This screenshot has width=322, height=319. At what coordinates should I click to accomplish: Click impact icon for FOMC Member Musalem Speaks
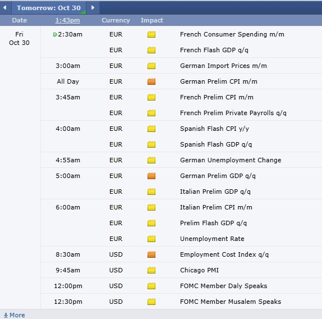(x=151, y=302)
